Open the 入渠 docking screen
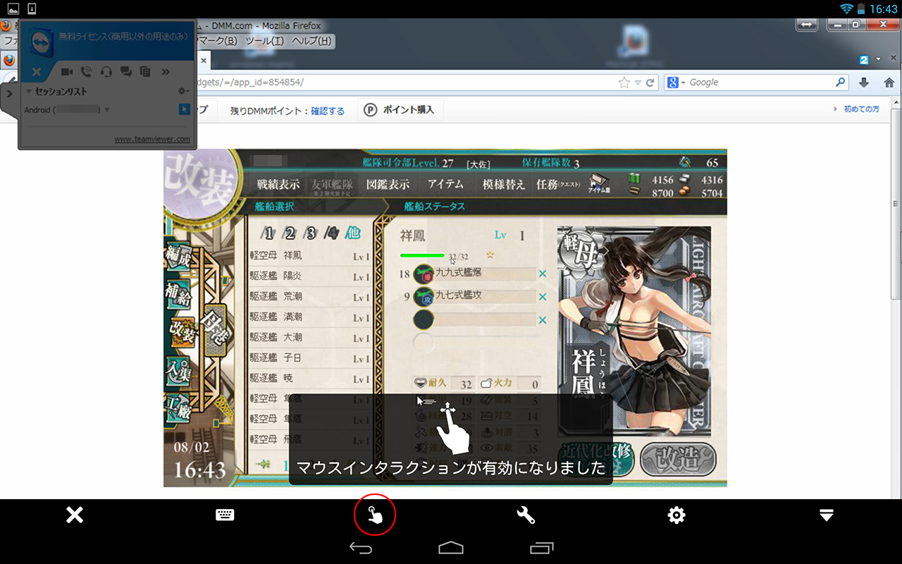902x564 pixels. [x=179, y=369]
